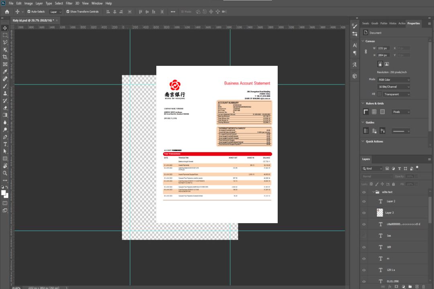Open the Character panel icon

[355, 45]
